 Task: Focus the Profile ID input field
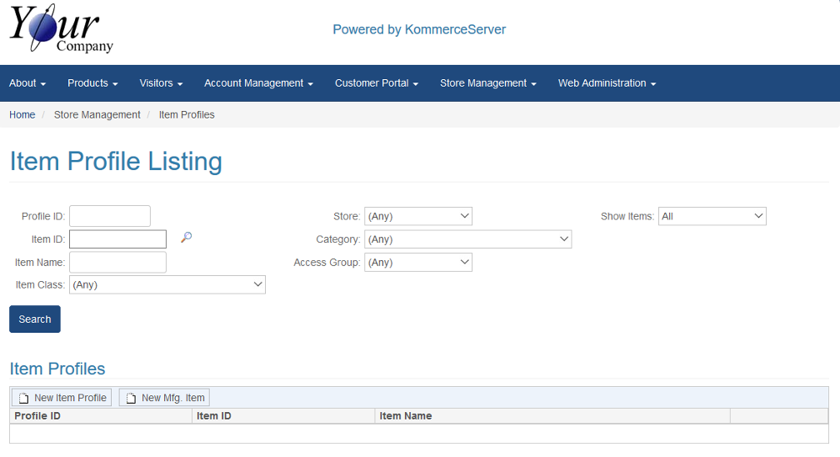[x=110, y=216]
